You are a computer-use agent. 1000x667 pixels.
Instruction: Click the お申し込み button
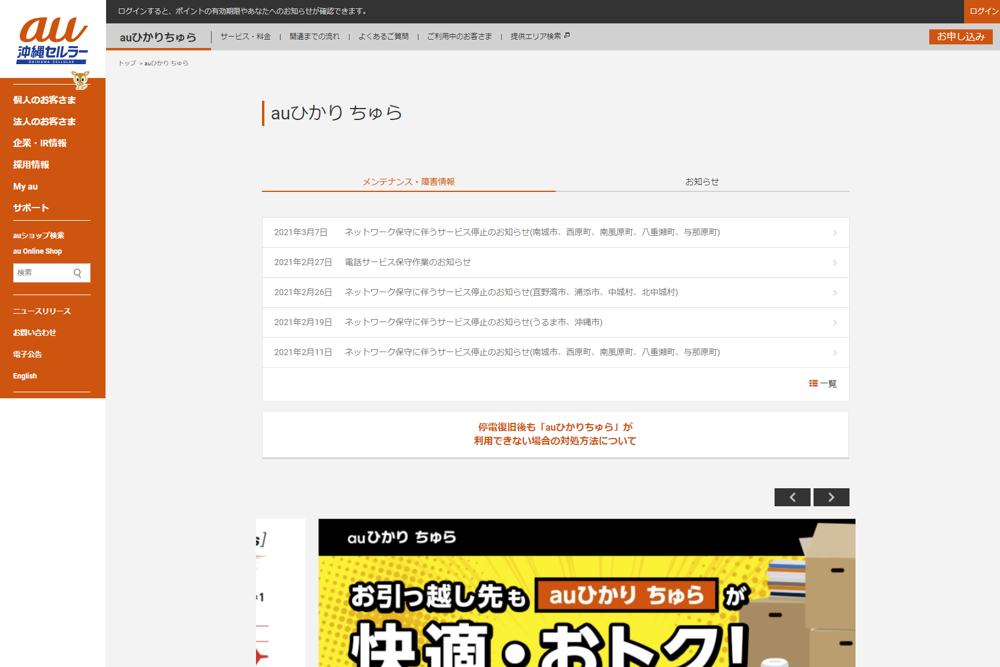coord(960,37)
